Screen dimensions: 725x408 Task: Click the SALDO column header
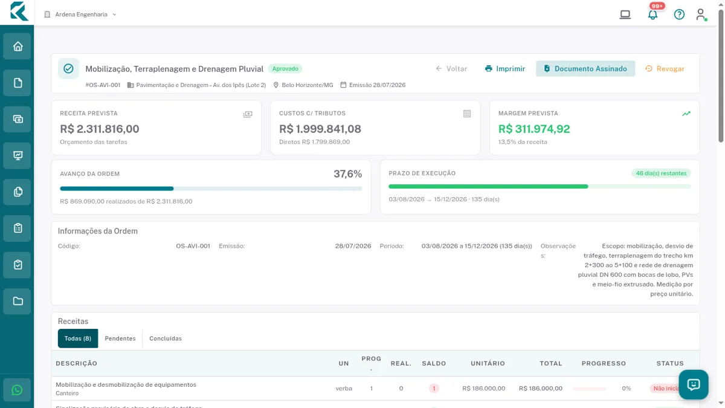[434, 364]
